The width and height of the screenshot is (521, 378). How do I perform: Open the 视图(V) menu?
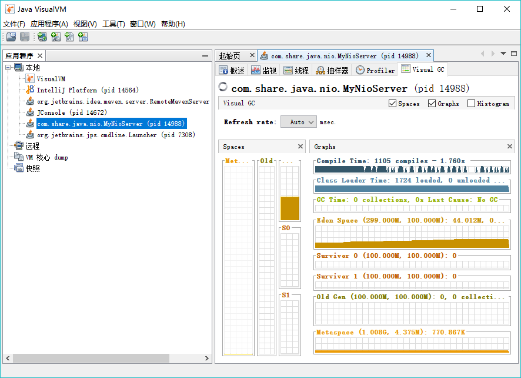coord(85,24)
